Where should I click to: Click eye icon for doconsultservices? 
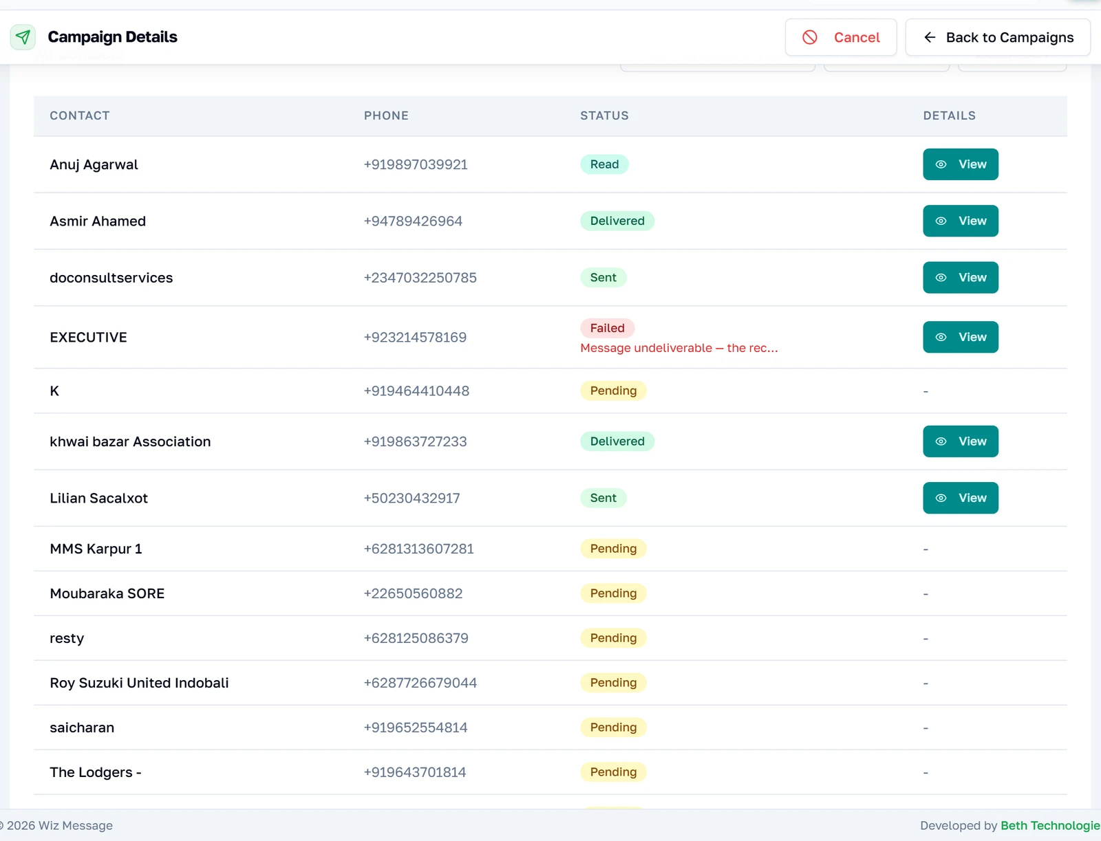(941, 278)
